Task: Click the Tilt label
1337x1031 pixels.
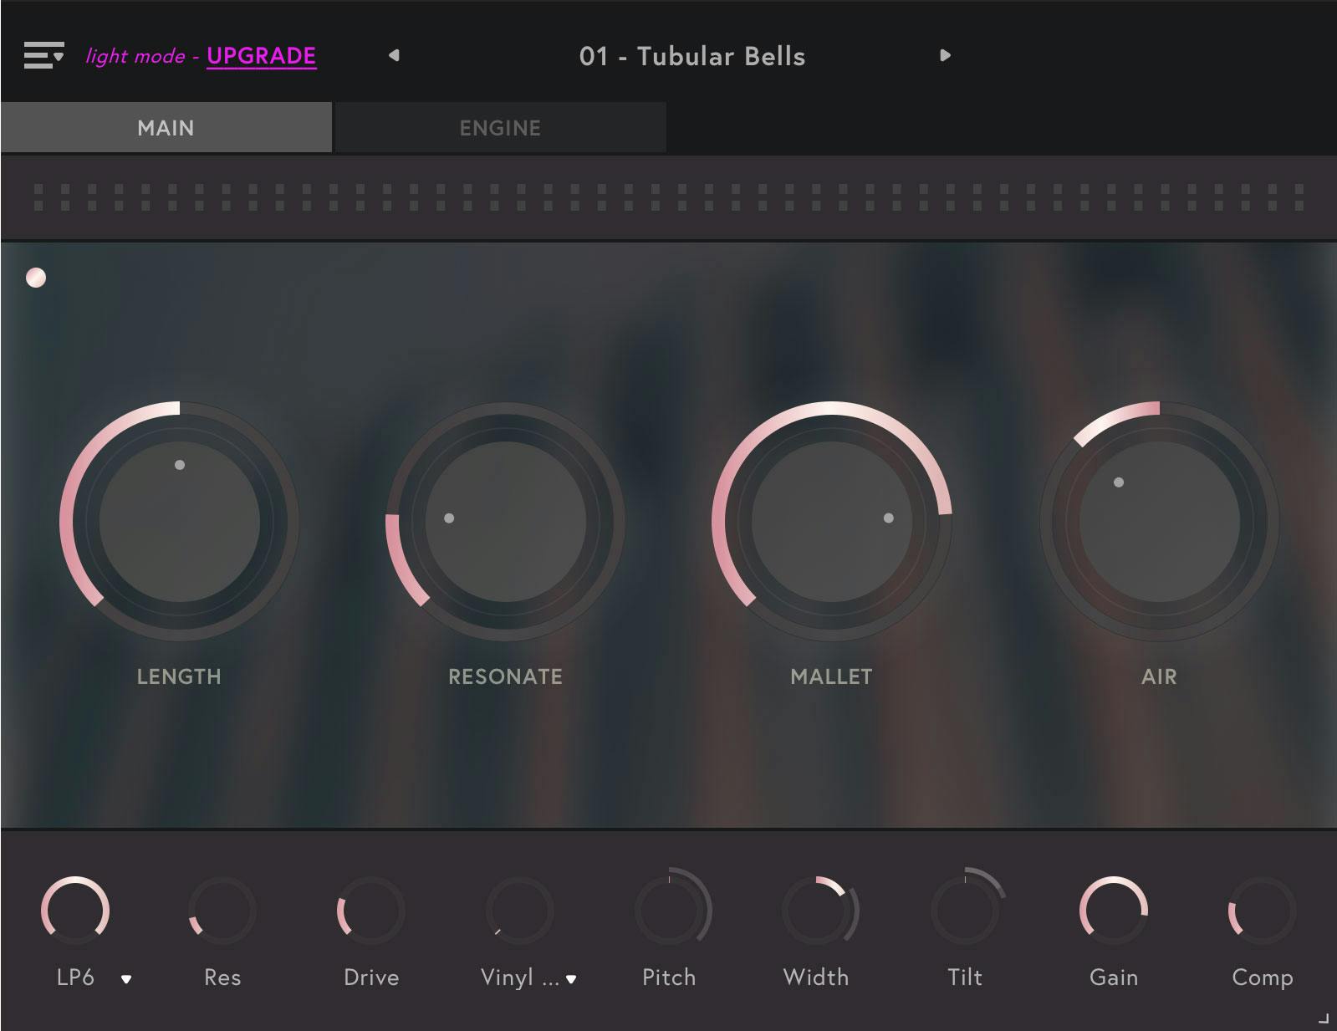Action: [965, 977]
